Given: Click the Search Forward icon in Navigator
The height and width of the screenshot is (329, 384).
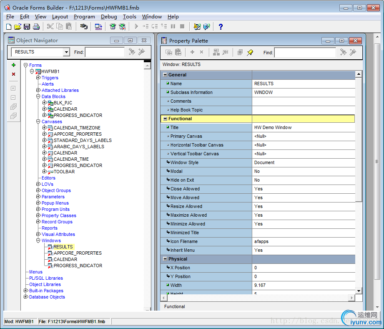Looking at the screenshot, I should click(132, 52).
